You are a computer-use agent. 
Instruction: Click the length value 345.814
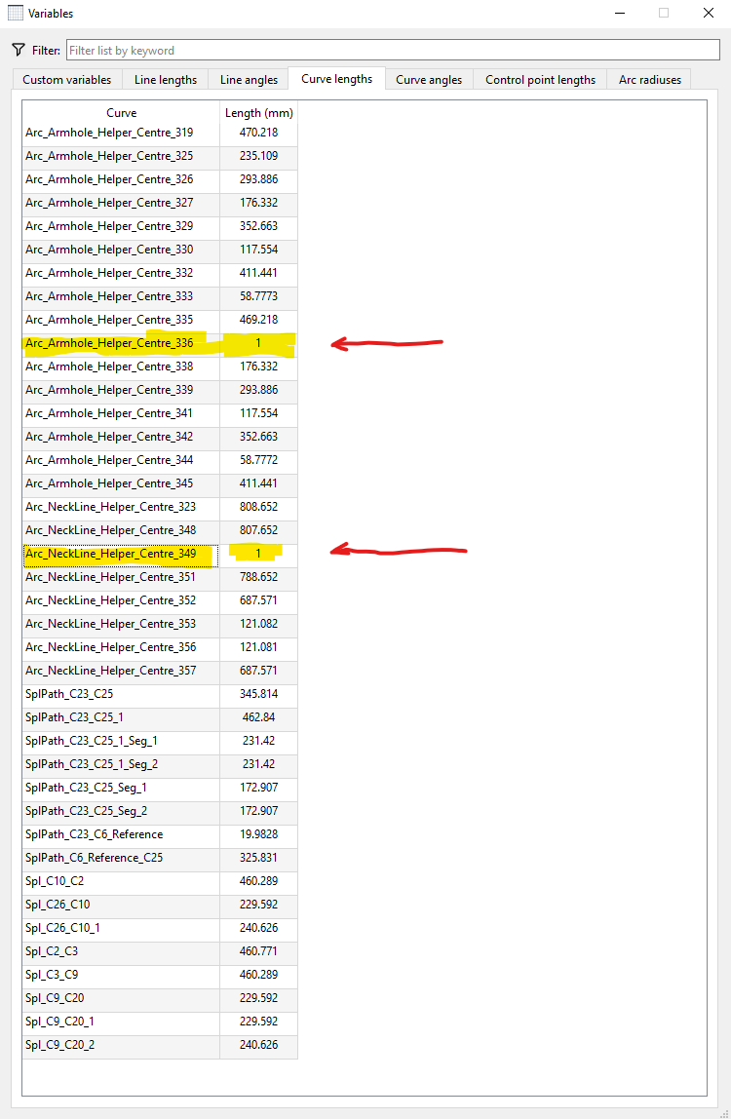258,694
